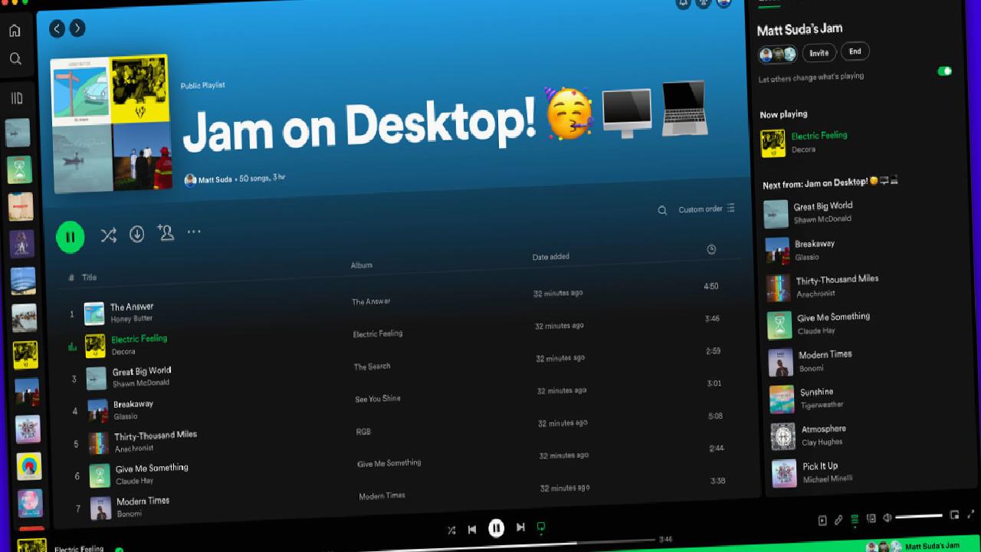The height and width of the screenshot is (552, 981).
Task: Enter full screen with the expand icon
Action: click(x=971, y=514)
